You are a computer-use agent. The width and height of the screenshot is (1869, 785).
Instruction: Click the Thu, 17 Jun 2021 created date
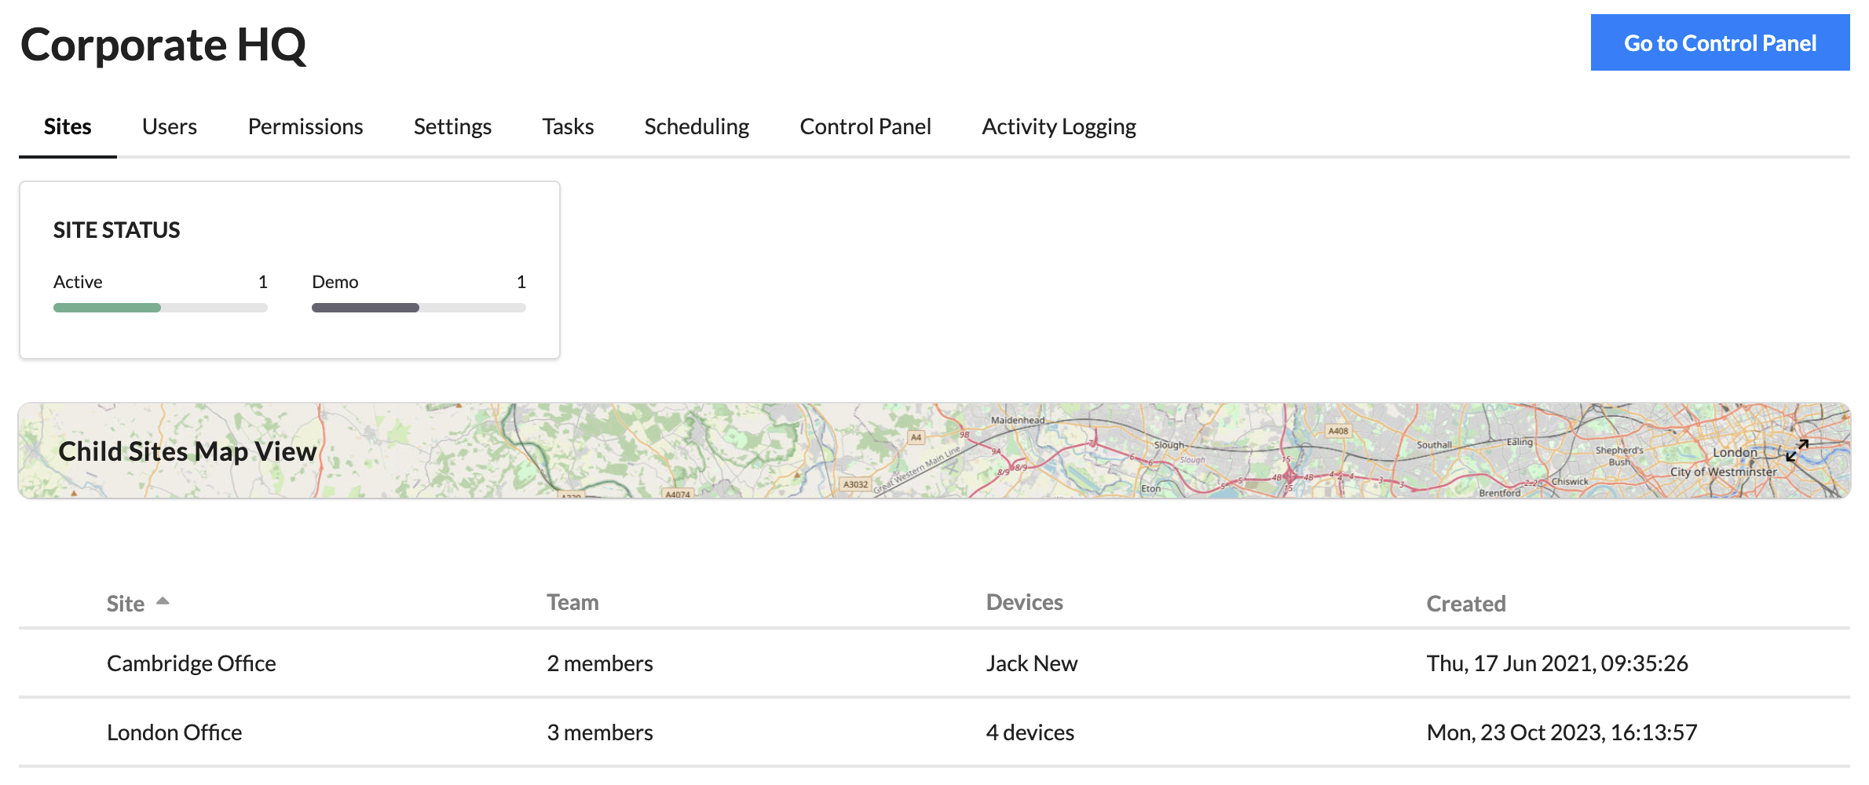(1557, 663)
